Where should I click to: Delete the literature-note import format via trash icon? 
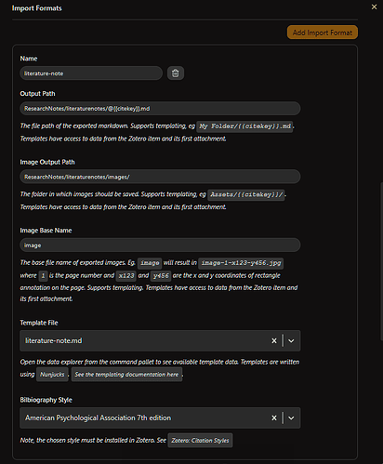(176, 73)
